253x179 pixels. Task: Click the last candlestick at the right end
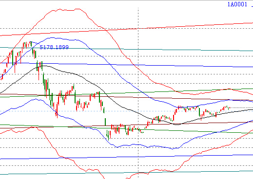(x=229, y=107)
